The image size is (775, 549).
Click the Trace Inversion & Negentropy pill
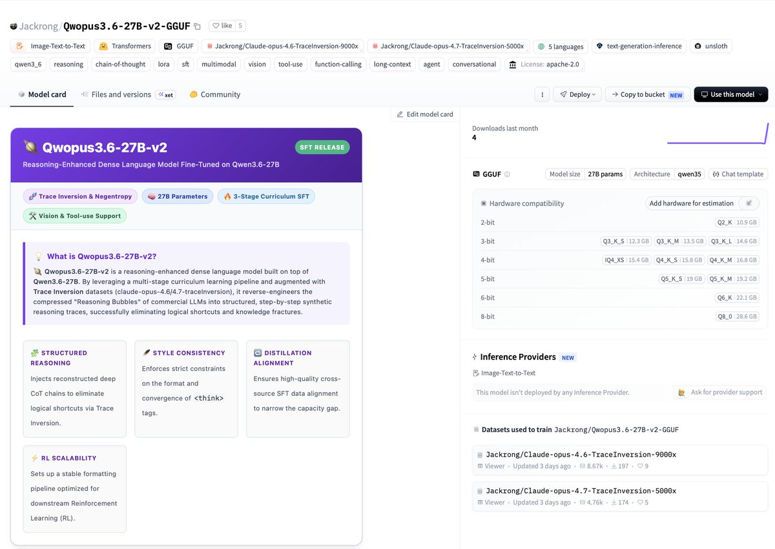click(x=80, y=196)
